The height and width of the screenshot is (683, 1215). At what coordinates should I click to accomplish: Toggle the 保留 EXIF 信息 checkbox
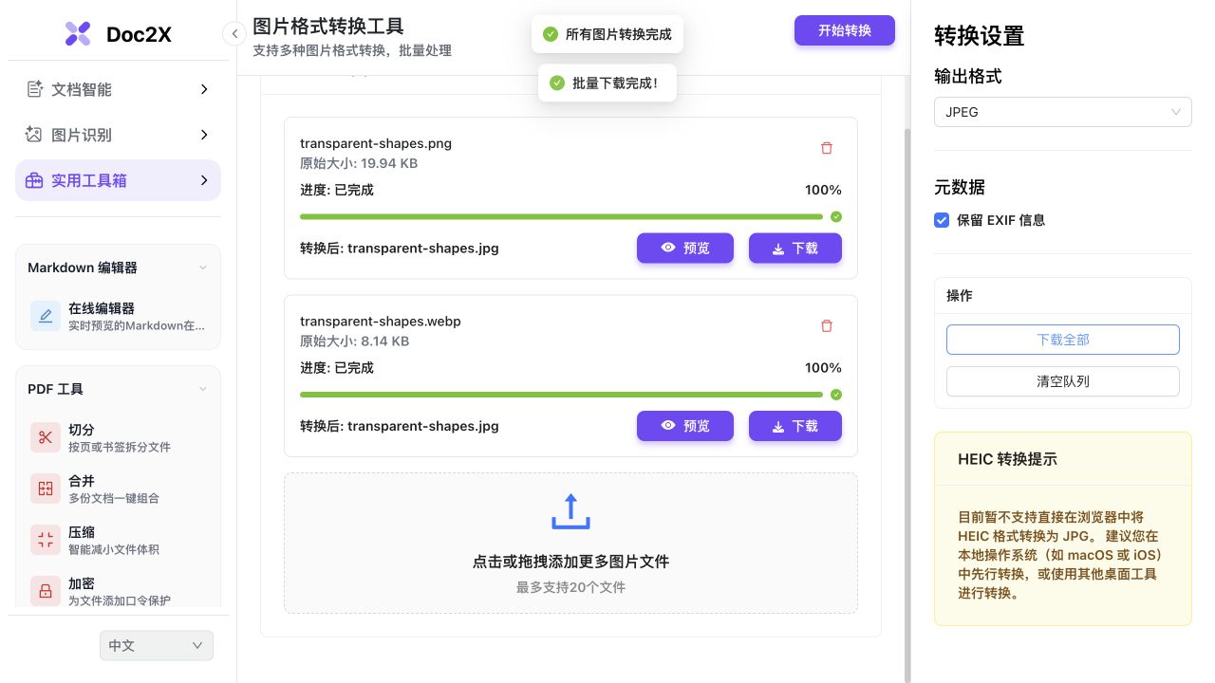[x=942, y=220]
